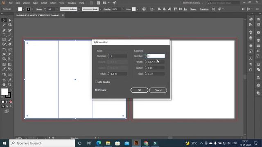262x147 pixels.
Task: Pick the Gradient tool
Action: (10, 64)
